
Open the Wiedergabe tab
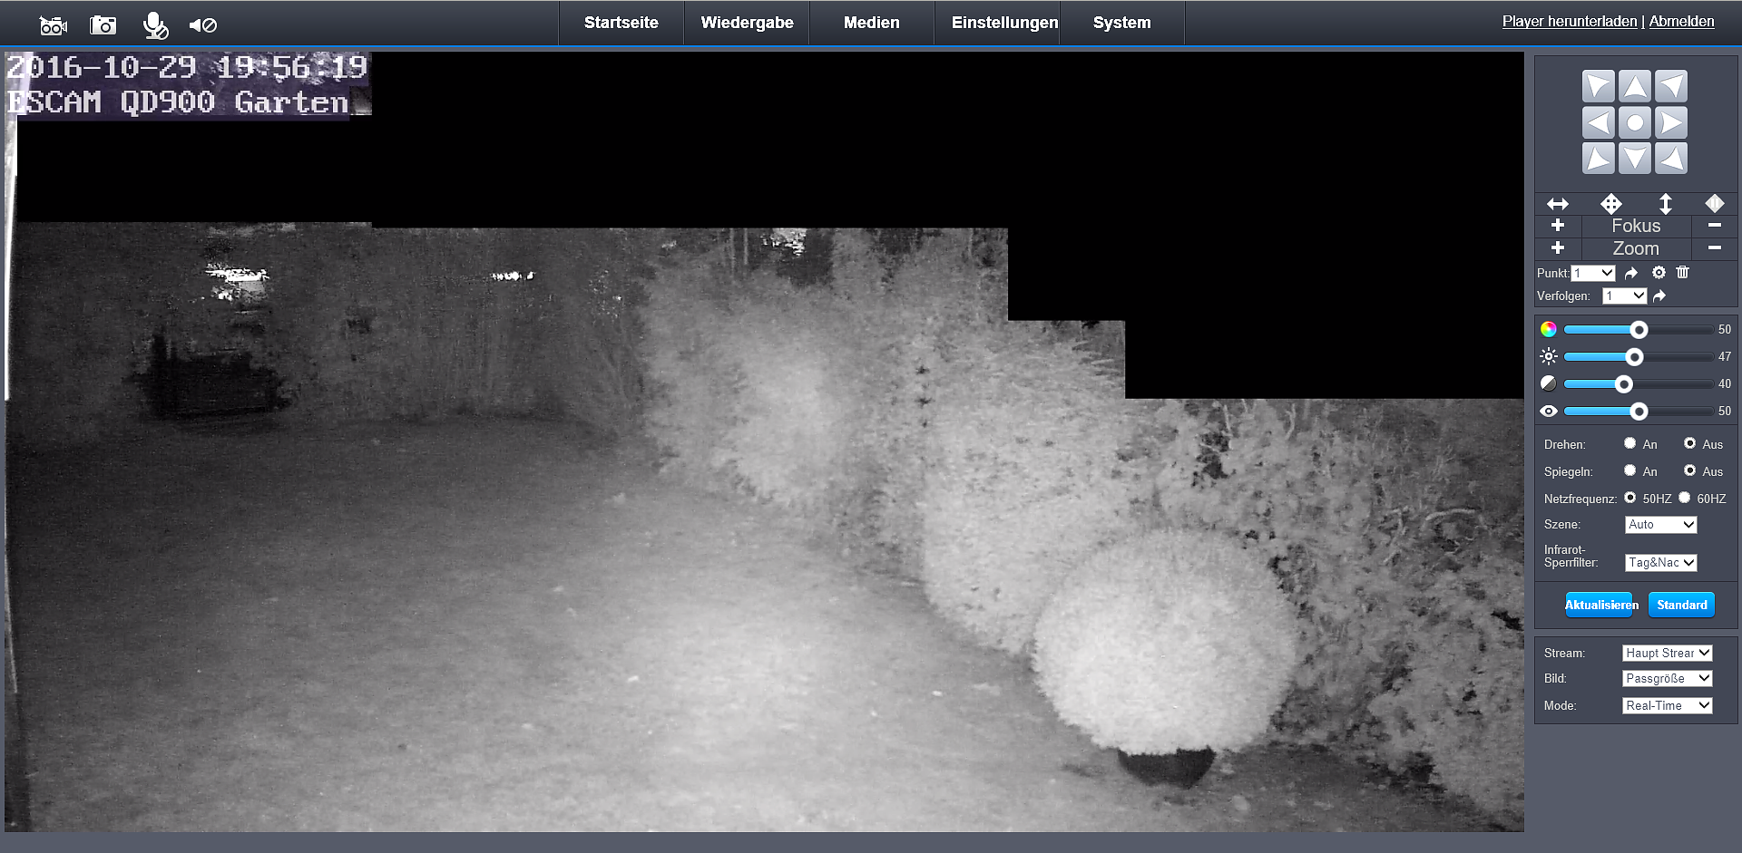click(747, 23)
